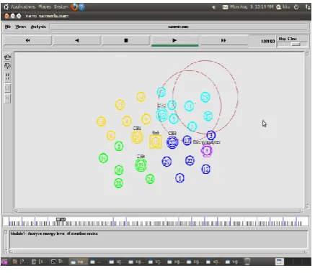Click the play forward button

(x=174, y=40)
